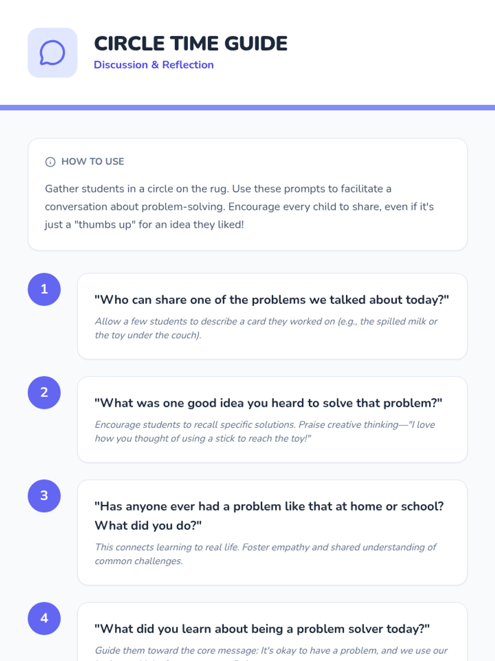Click the Discussion & Reflection subtitle
The height and width of the screenshot is (661, 495).
tap(154, 65)
